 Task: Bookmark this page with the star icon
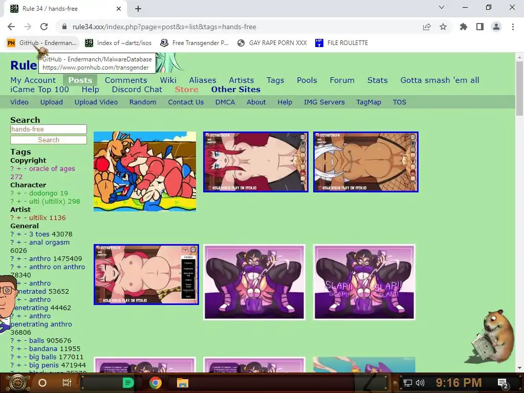(x=443, y=27)
